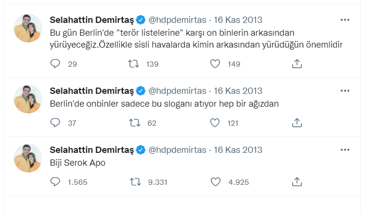Reply to the tweet with 29 replies
Screen dimensions: 376x212
[55, 64]
